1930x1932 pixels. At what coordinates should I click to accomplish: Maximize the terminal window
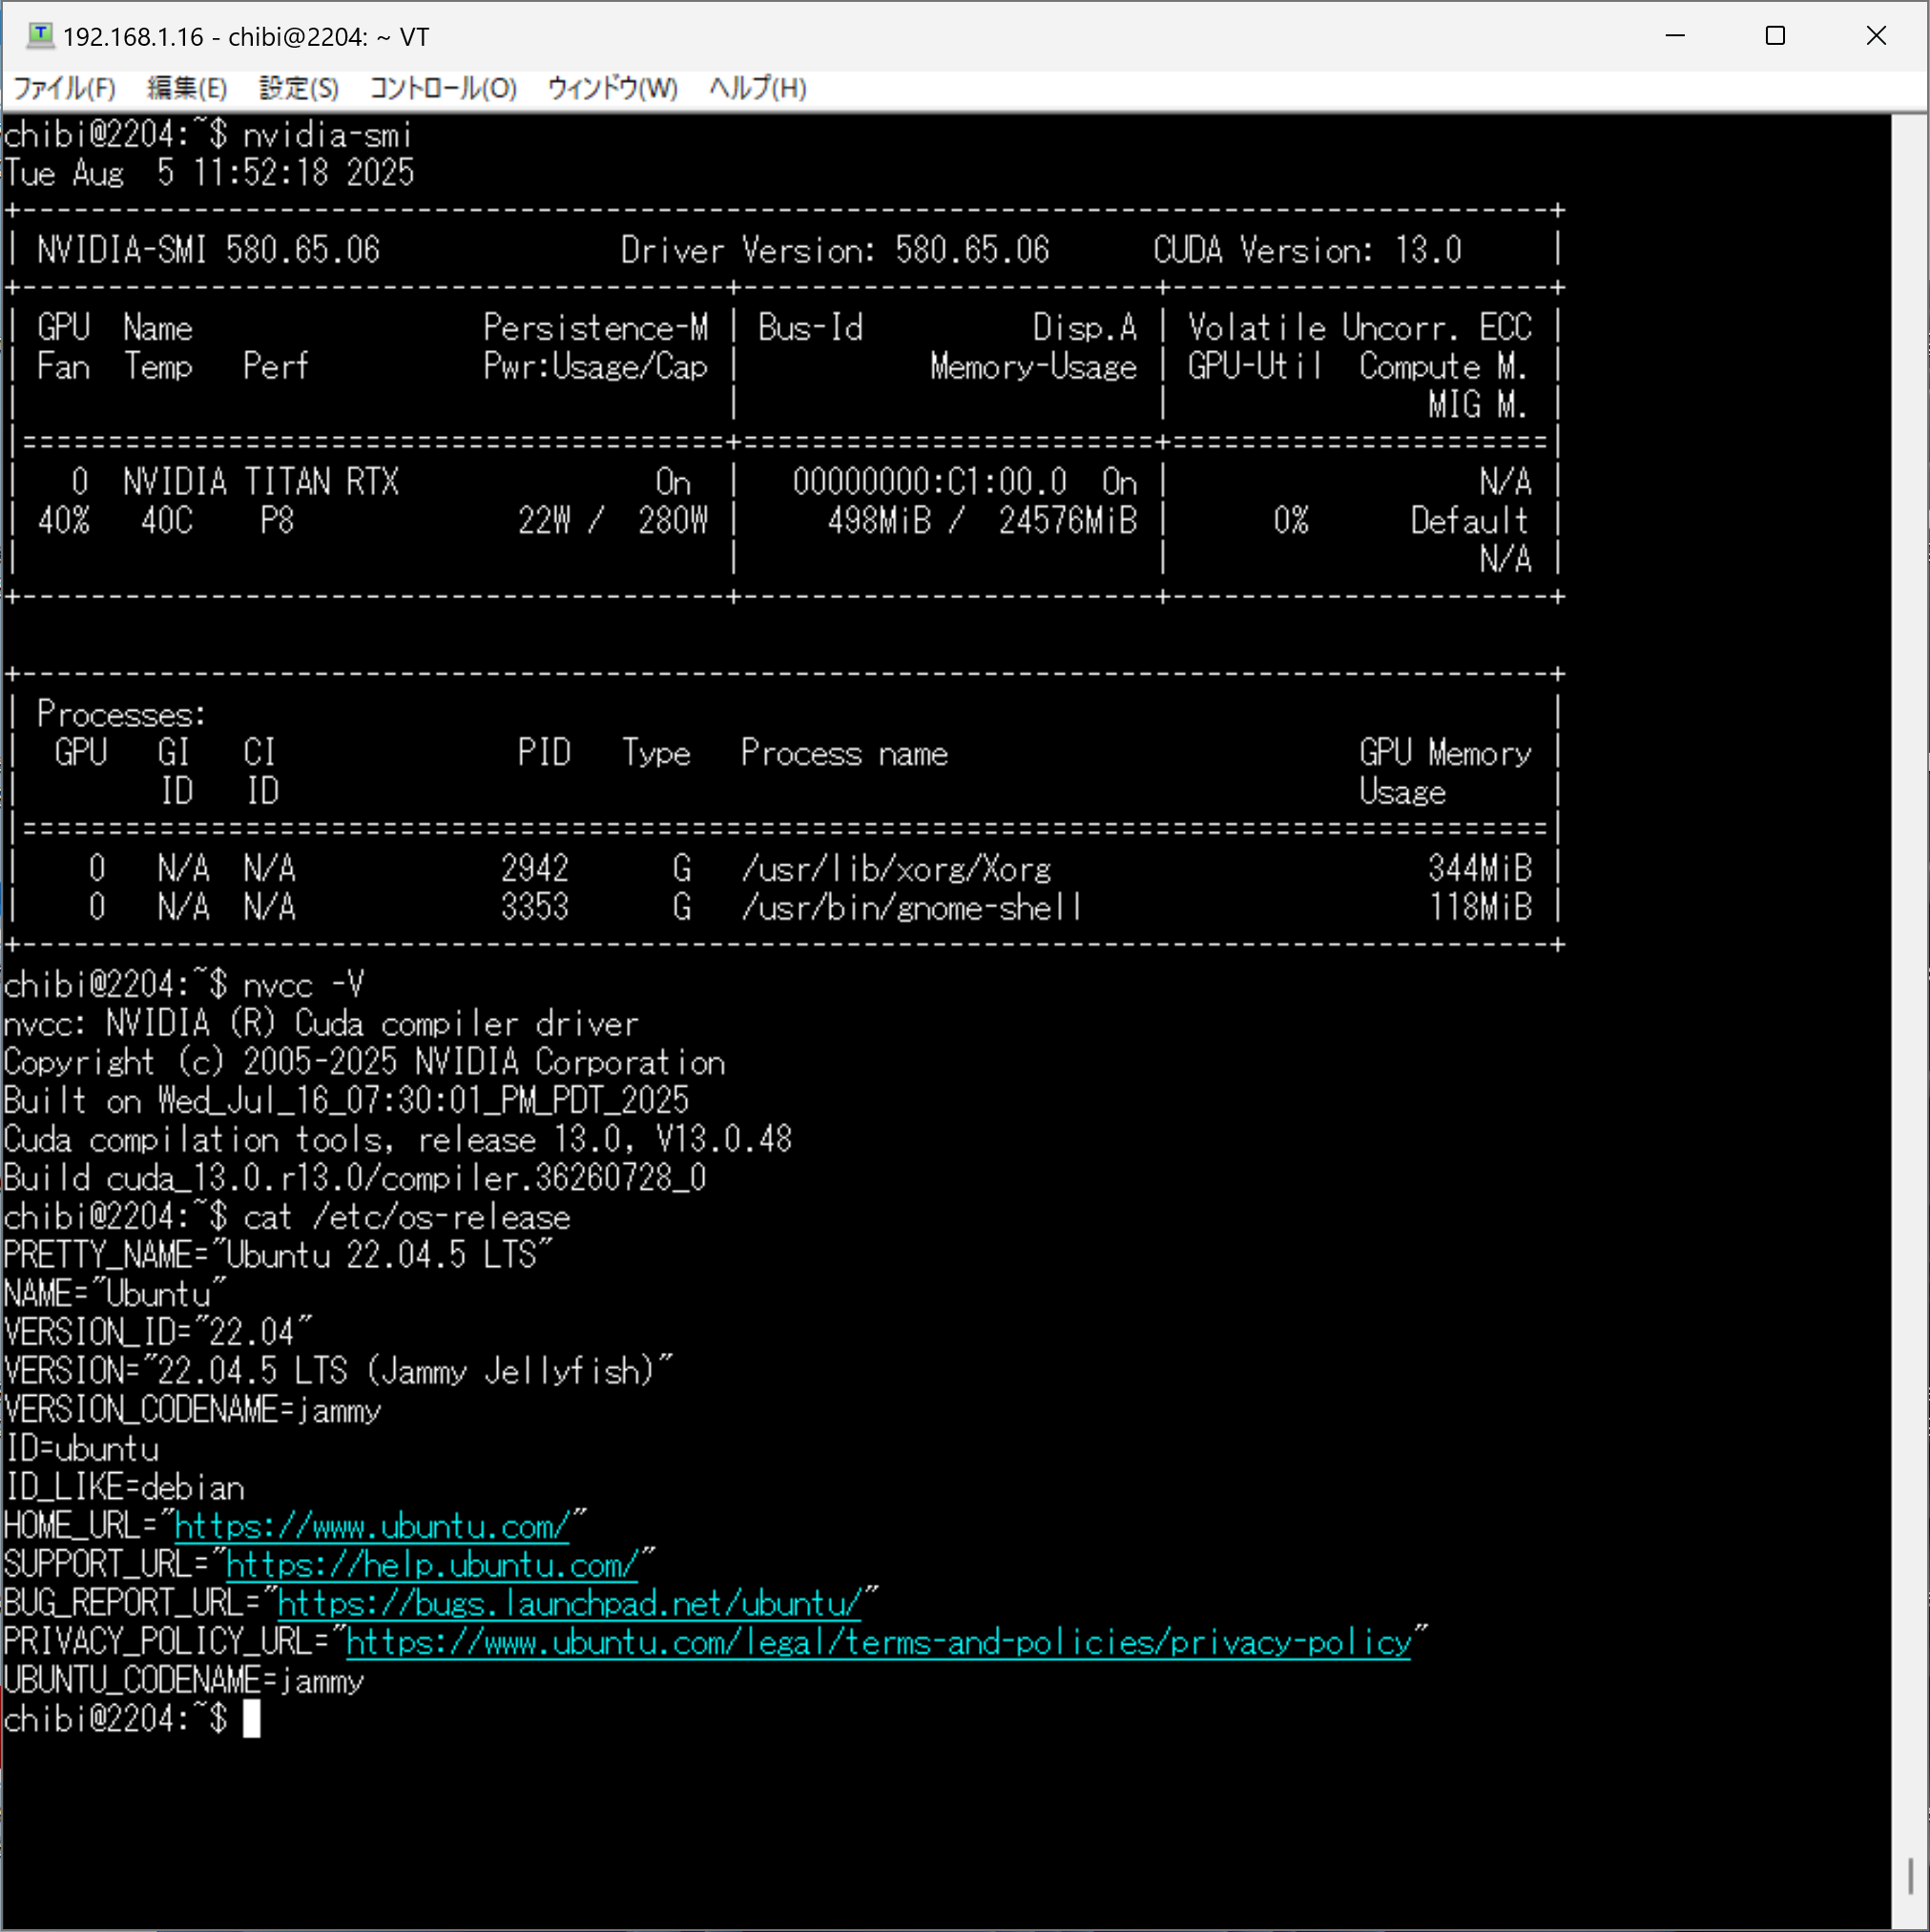click(x=1775, y=36)
